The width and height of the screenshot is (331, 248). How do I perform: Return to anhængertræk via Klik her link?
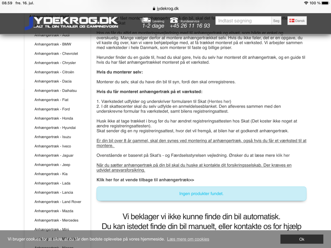click(145, 180)
